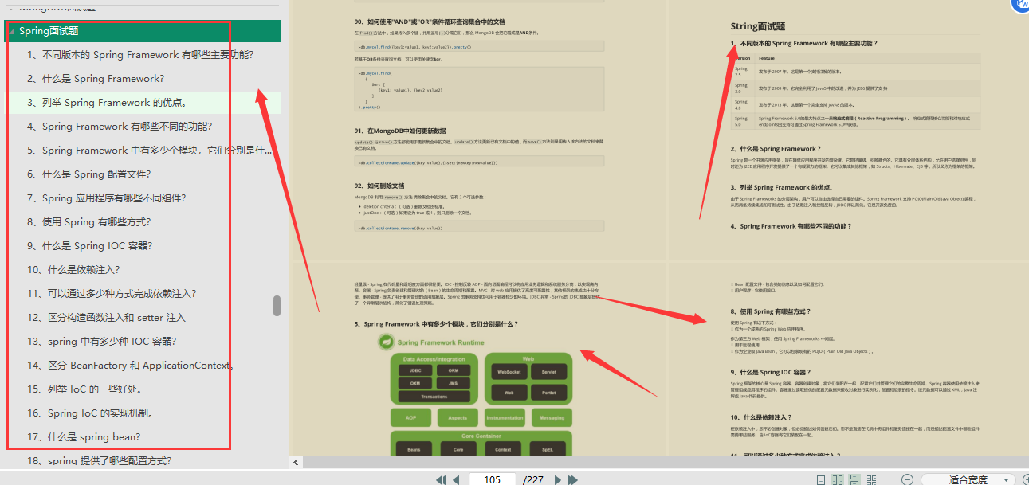Screen dimensions: 1029x485
Task: Go to the next page
Action: pos(558,479)
